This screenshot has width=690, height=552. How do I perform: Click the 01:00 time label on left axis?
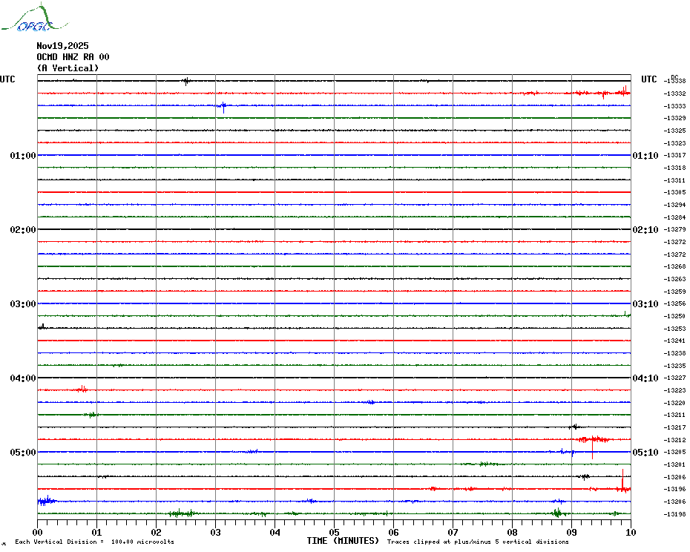pyautogui.click(x=23, y=156)
